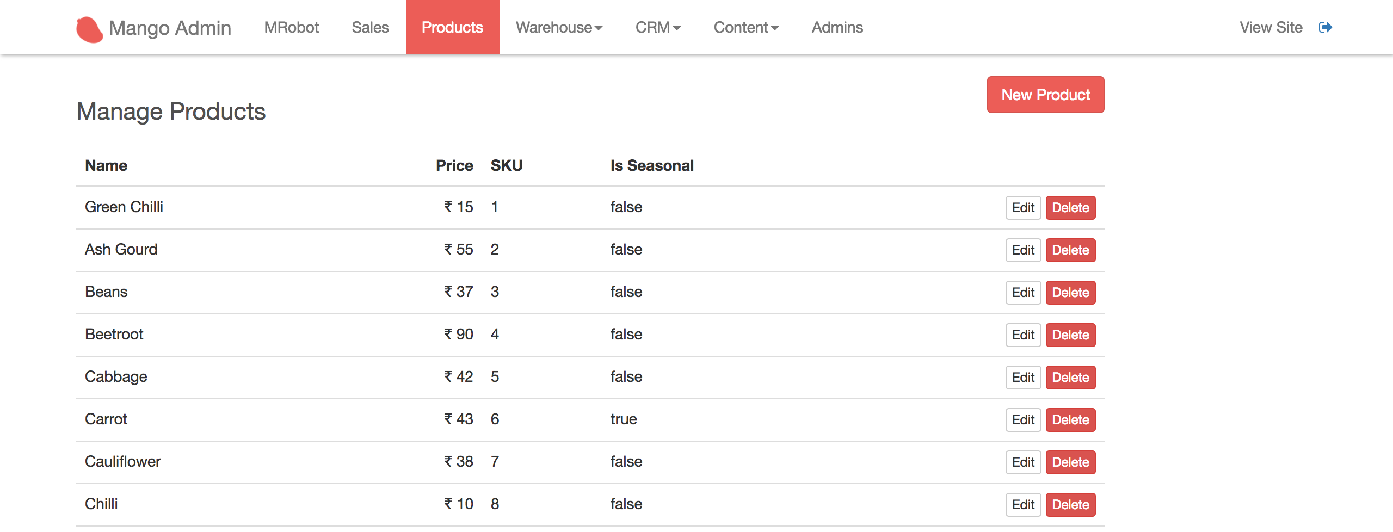Delete the Beetroot product
1393x532 pixels.
(x=1070, y=335)
